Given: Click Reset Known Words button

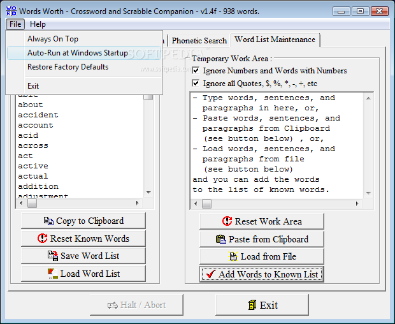Looking at the screenshot, I should coord(83,239).
